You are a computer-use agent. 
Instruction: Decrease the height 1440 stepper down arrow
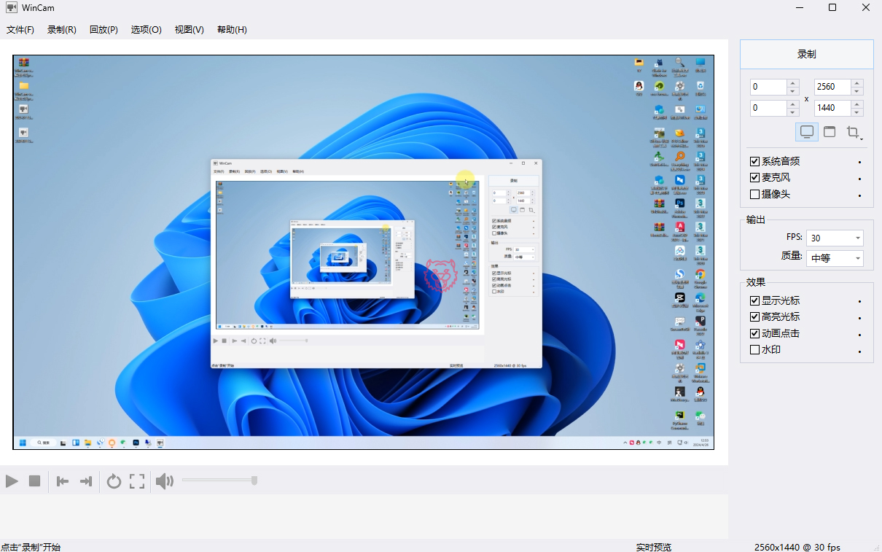tap(857, 112)
